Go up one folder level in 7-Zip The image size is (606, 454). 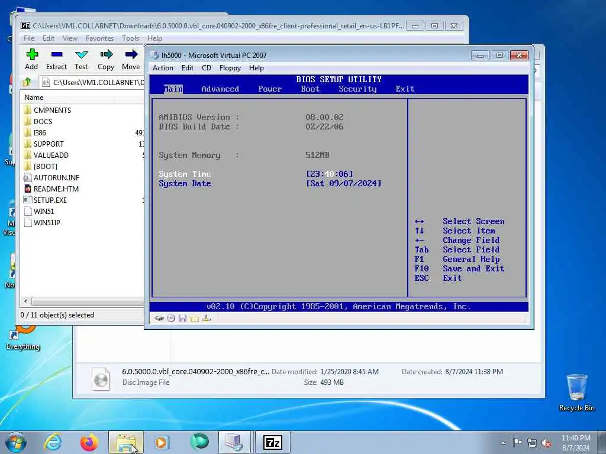point(27,82)
